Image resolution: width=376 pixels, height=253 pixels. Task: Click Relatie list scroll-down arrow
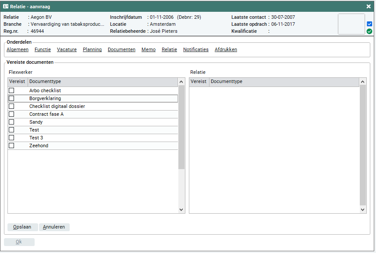362,210
